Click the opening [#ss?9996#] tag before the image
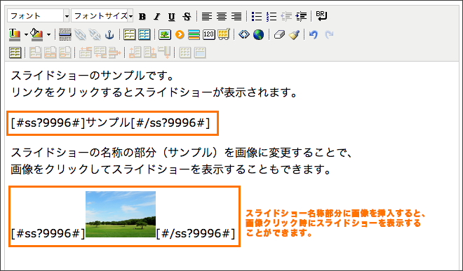463x271 pixels. point(48,234)
